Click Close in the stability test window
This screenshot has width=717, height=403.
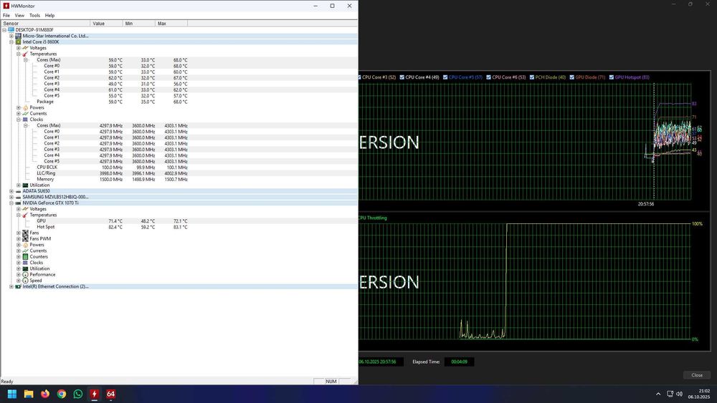[x=697, y=375]
